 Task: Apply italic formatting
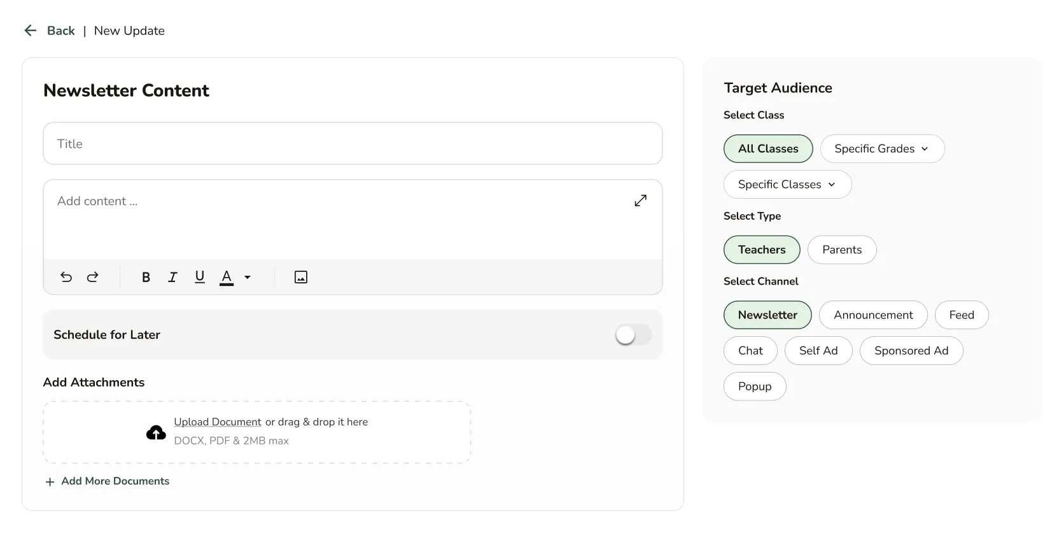(x=172, y=277)
